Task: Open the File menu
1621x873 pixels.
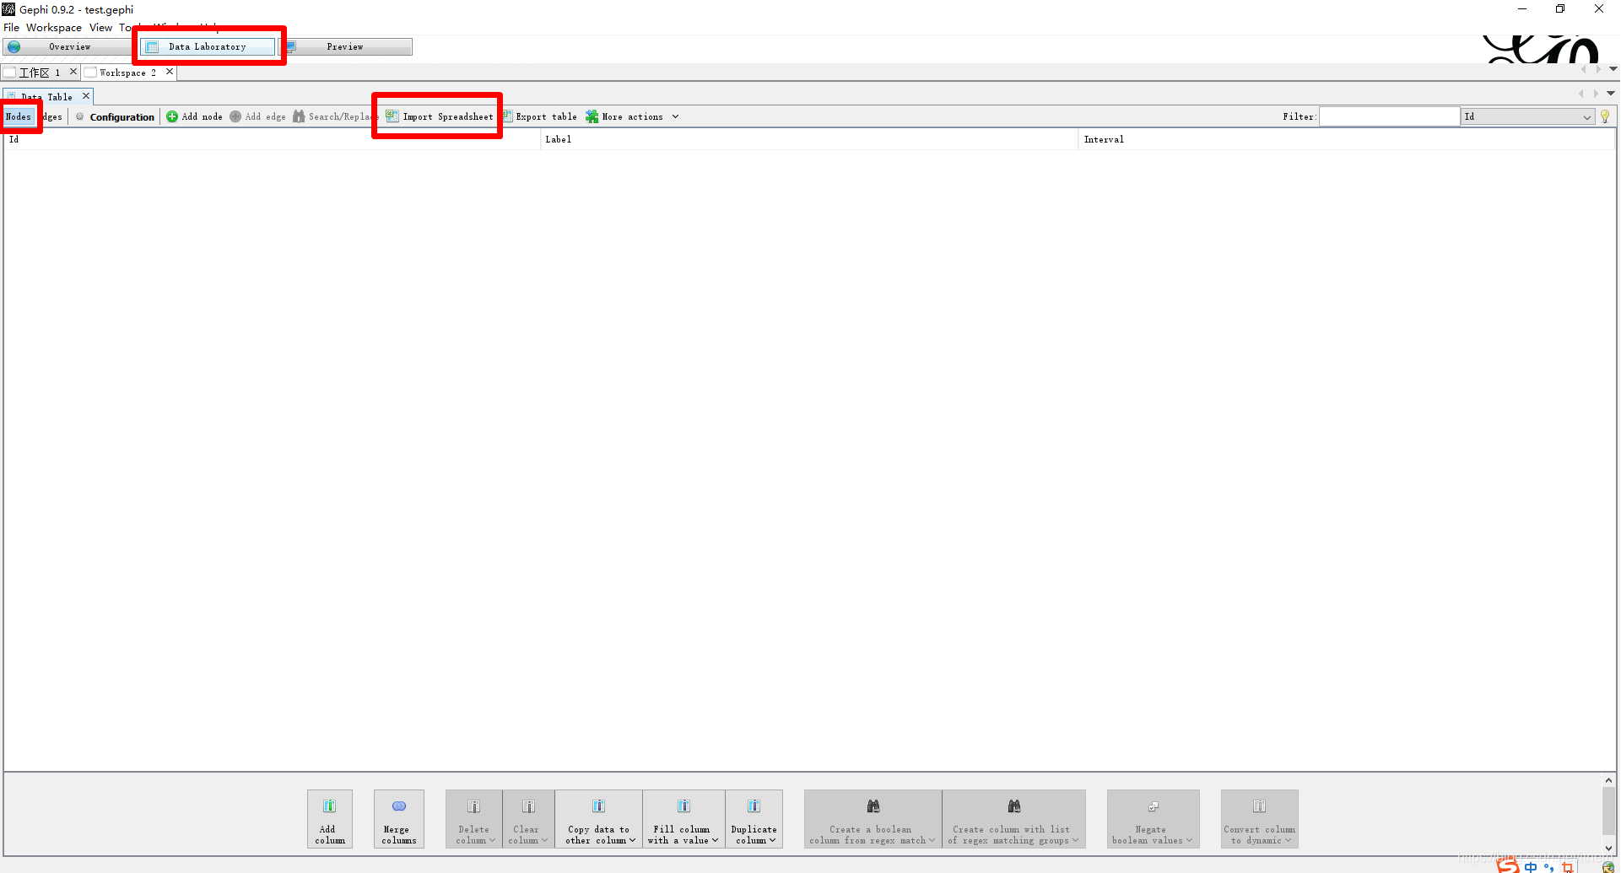Action: pyautogui.click(x=11, y=28)
